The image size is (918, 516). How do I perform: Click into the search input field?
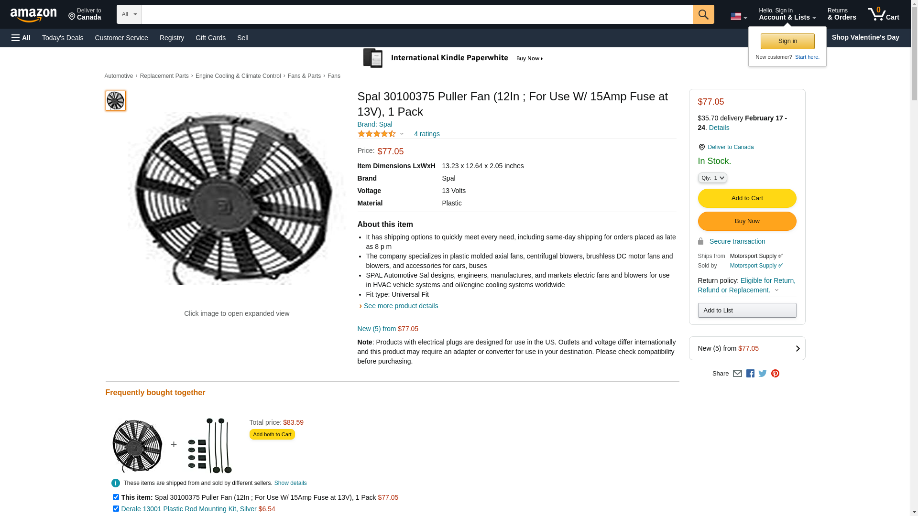coord(416,14)
